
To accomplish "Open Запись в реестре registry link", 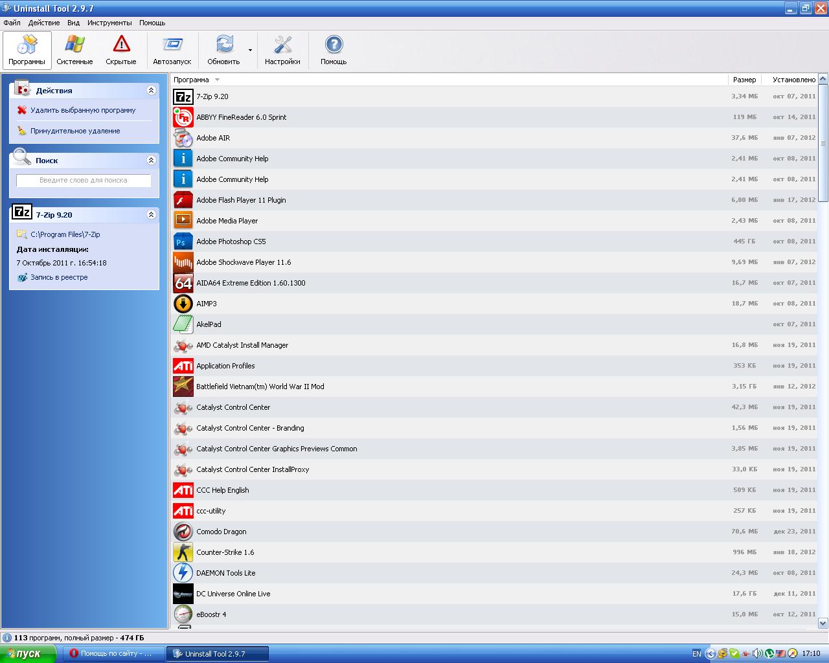I will pyautogui.click(x=59, y=277).
